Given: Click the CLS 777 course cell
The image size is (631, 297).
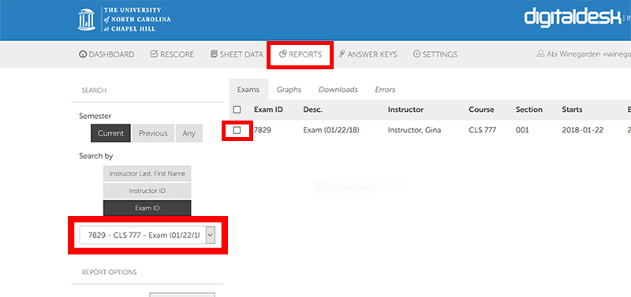Looking at the screenshot, I should pyautogui.click(x=483, y=130).
